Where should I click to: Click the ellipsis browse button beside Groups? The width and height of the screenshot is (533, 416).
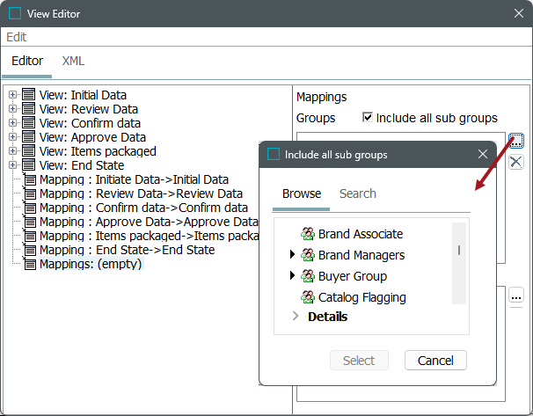click(516, 141)
